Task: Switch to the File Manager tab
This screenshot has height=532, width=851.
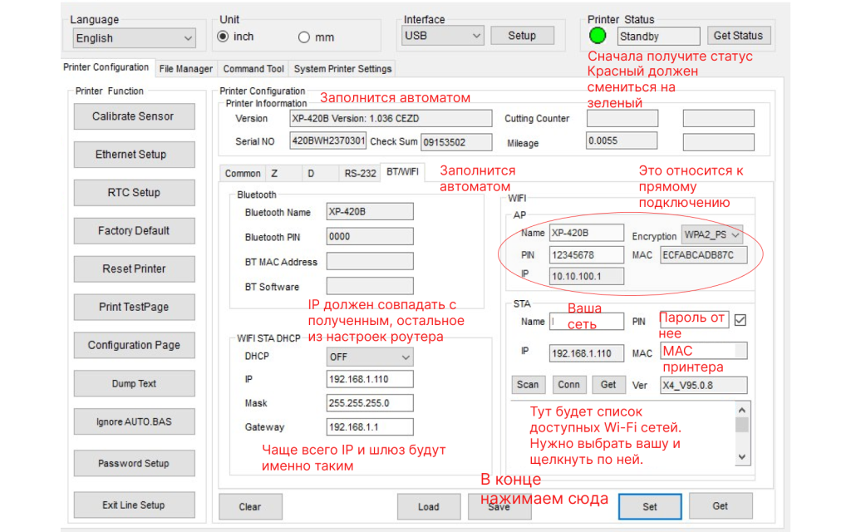Action: coord(185,69)
